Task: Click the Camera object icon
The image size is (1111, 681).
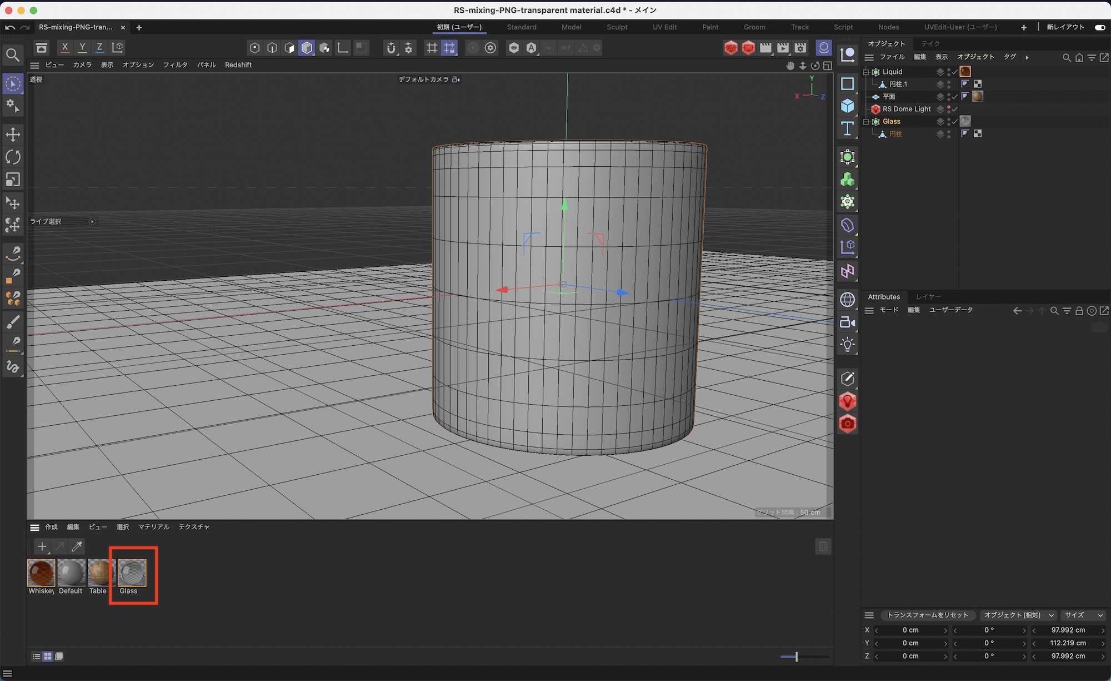Action: point(847,322)
